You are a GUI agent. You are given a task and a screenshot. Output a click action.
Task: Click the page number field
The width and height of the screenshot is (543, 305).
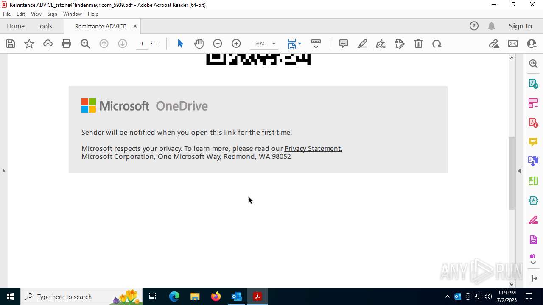tap(142, 44)
